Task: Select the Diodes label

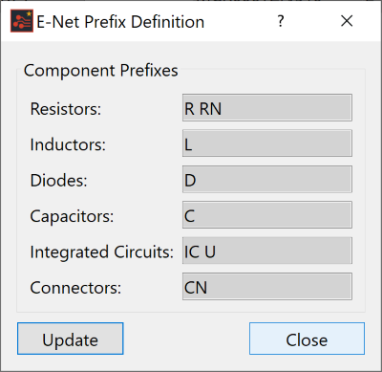Action: click(x=58, y=181)
